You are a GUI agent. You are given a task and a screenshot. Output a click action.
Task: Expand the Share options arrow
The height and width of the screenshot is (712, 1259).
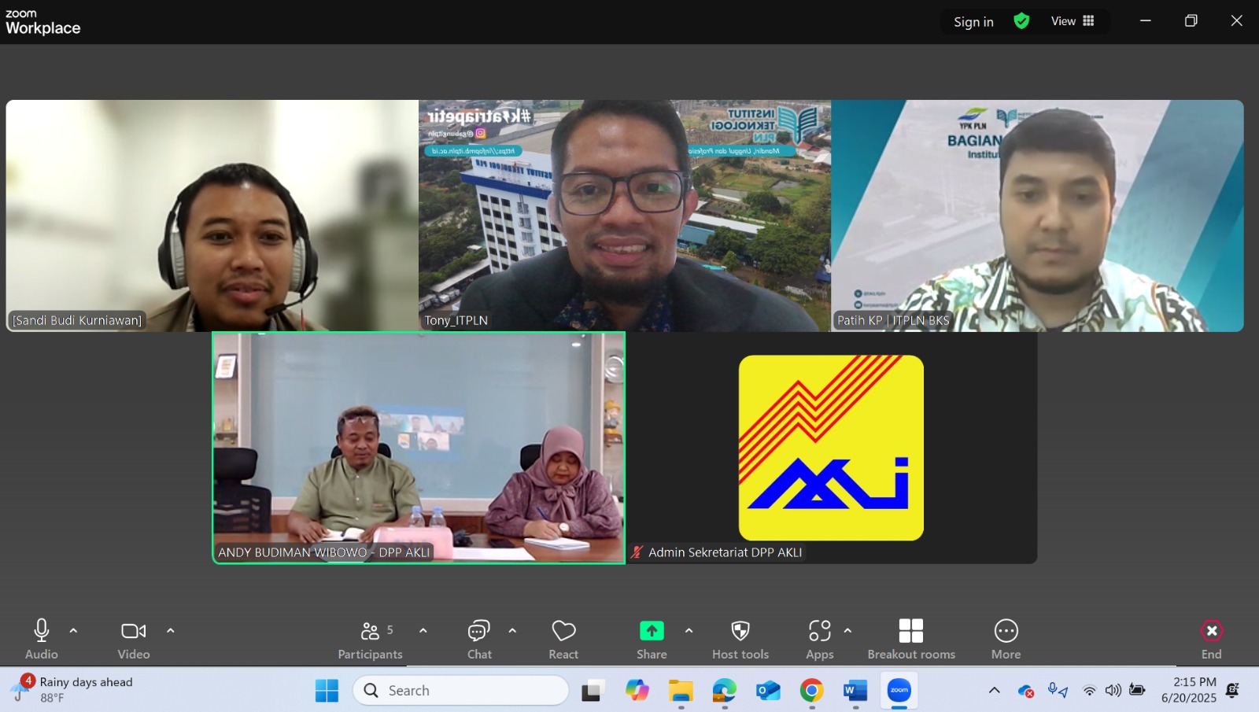click(x=689, y=630)
